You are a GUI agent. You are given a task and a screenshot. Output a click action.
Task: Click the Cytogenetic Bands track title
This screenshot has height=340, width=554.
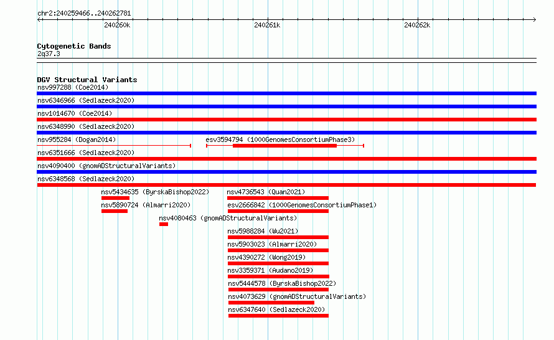[74, 46]
